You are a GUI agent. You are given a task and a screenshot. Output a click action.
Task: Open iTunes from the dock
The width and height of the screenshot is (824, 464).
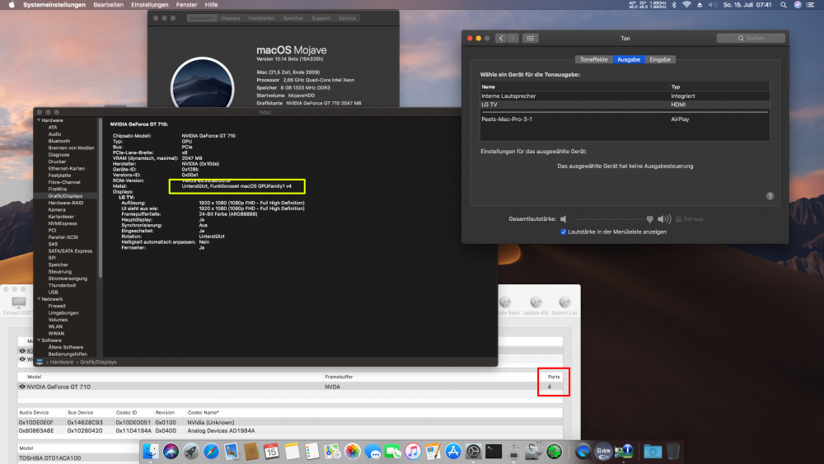click(413, 452)
